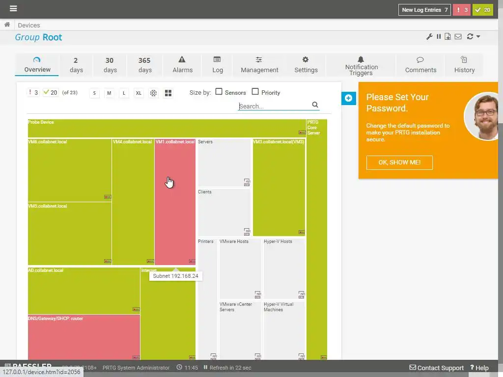Click the blue plus add button
The image size is (503, 377).
[x=348, y=98]
